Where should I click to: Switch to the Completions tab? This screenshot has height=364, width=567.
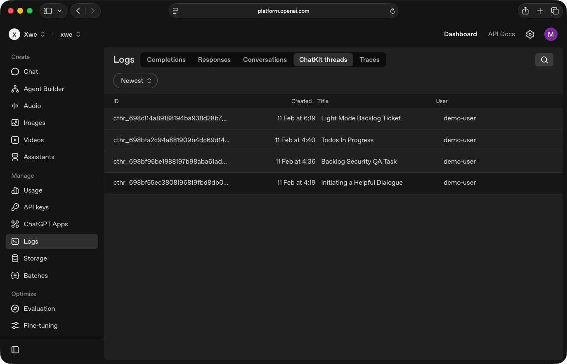[x=166, y=59]
